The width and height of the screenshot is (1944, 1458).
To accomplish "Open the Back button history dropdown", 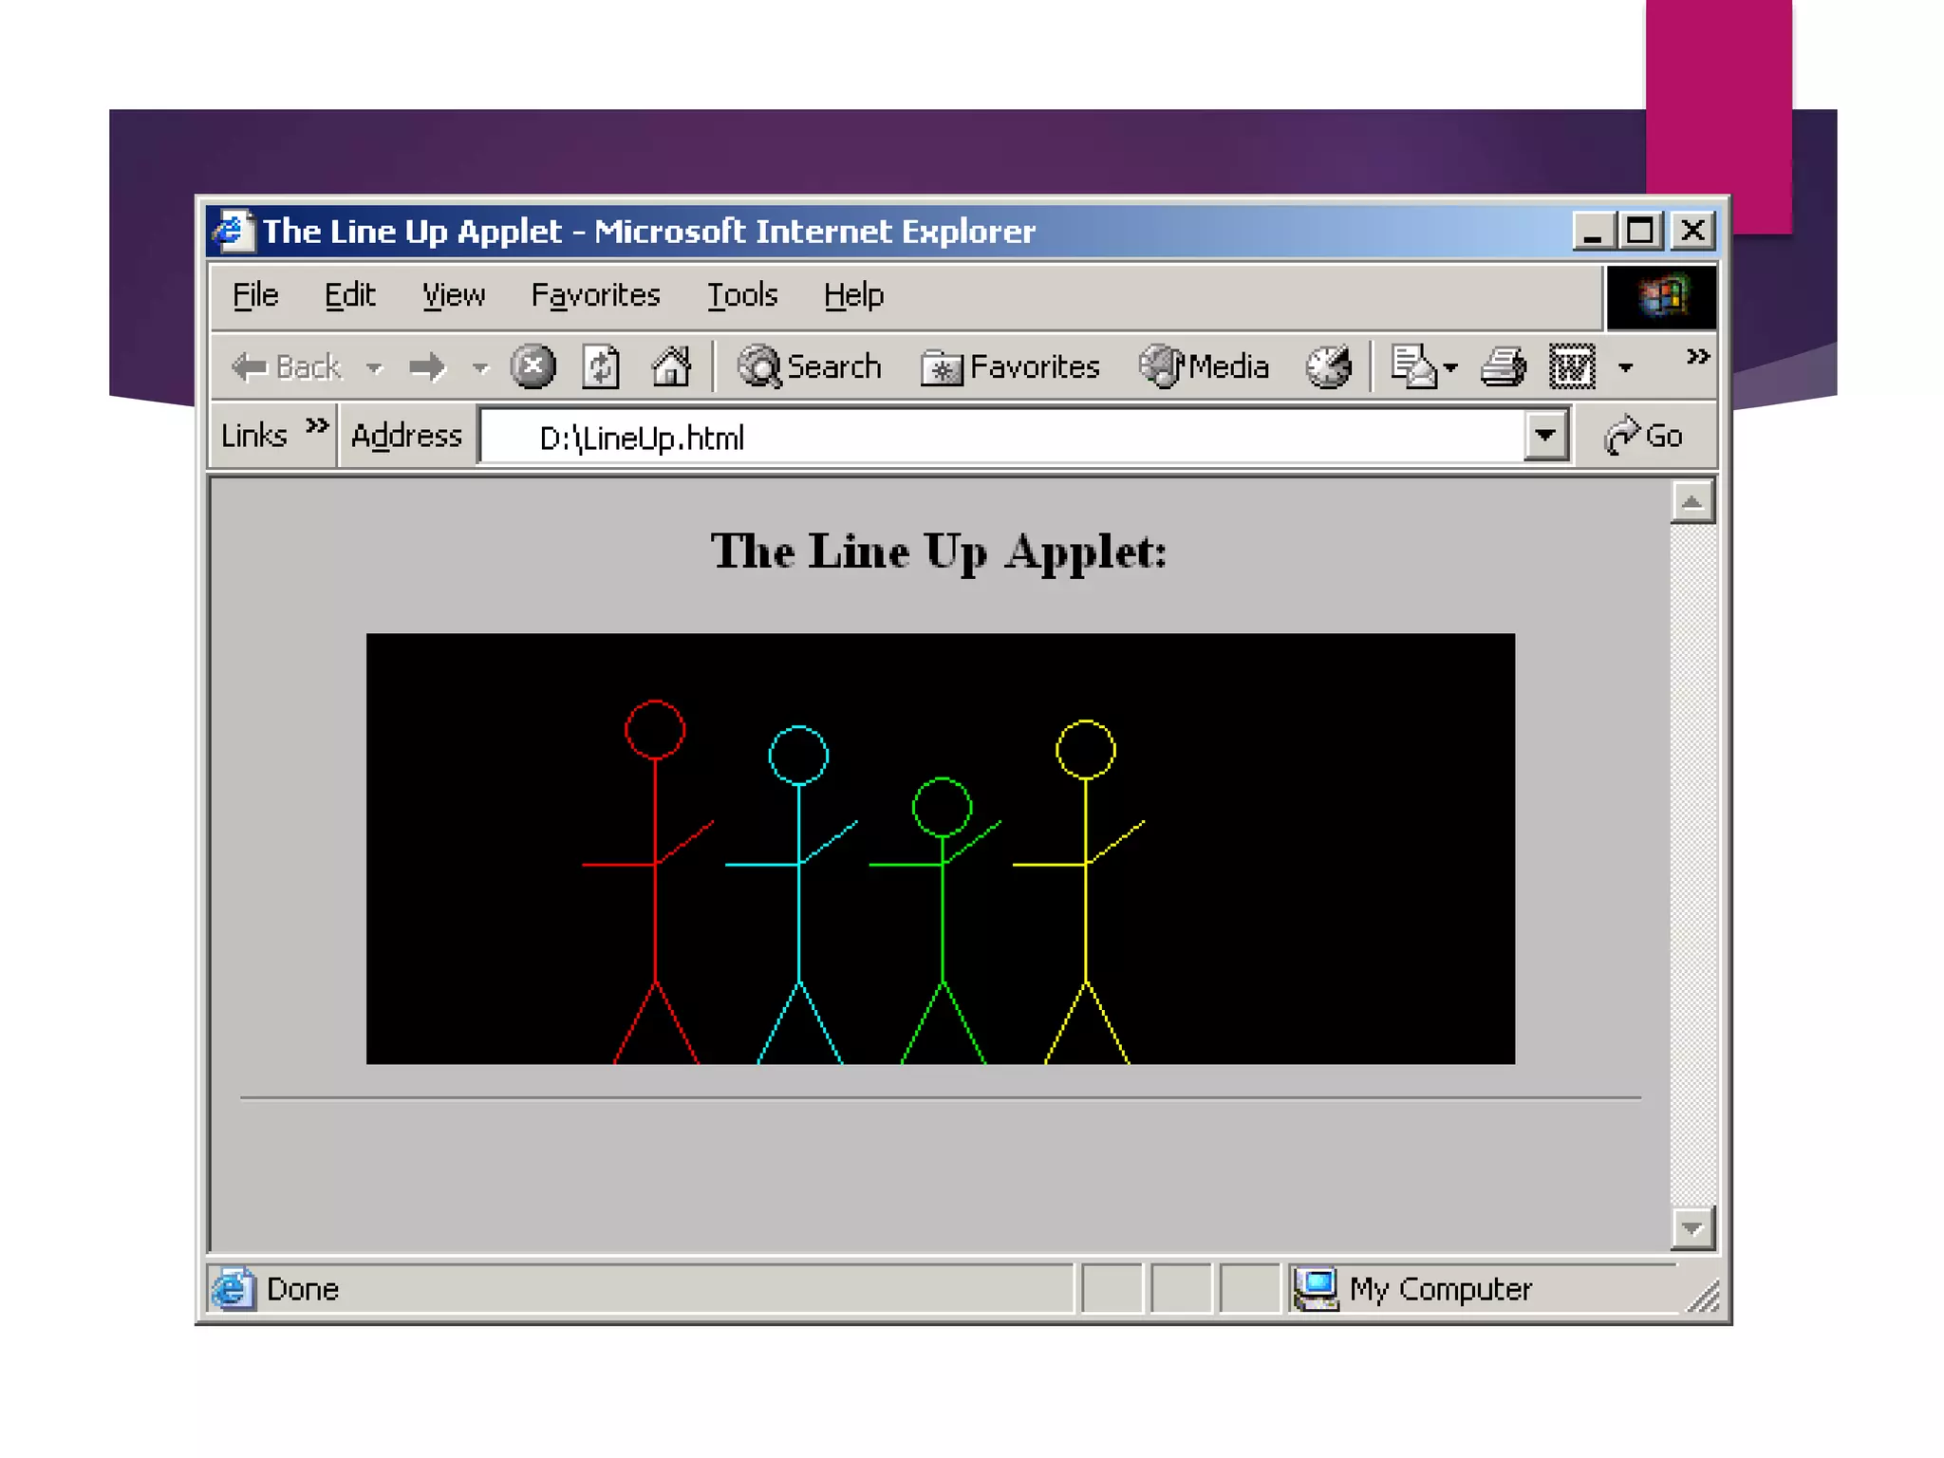I will 375,367.
